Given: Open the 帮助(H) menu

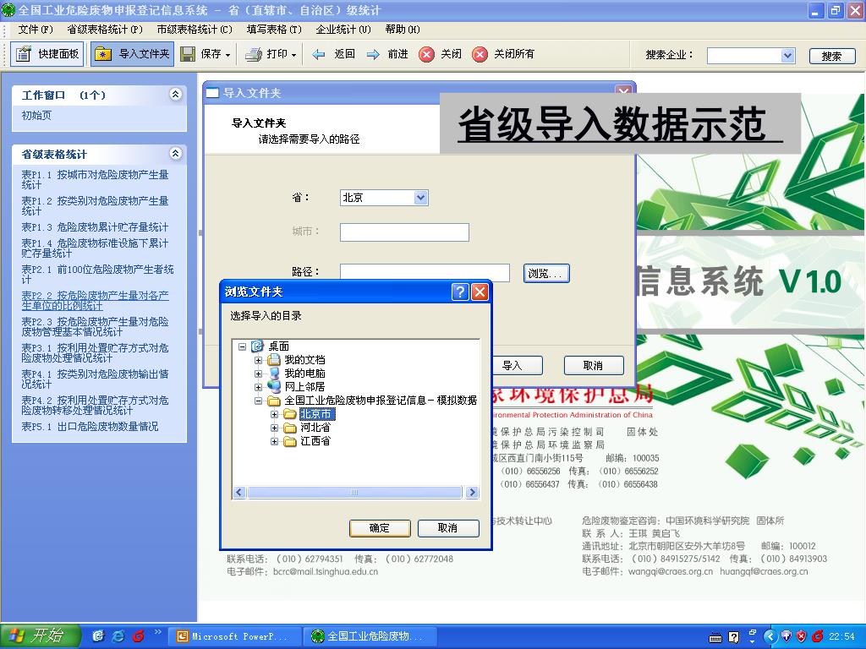Looking at the screenshot, I should (x=403, y=30).
